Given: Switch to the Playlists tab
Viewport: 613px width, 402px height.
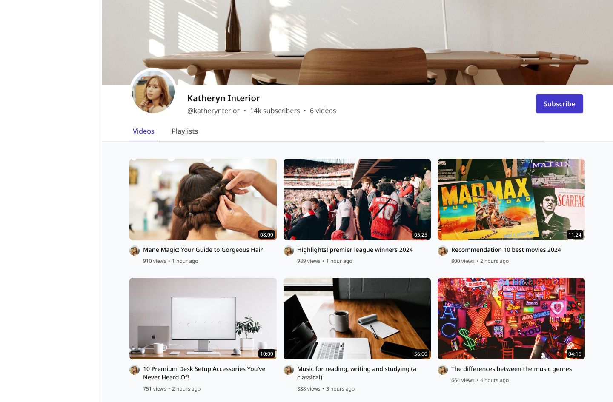Looking at the screenshot, I should 185,131.
